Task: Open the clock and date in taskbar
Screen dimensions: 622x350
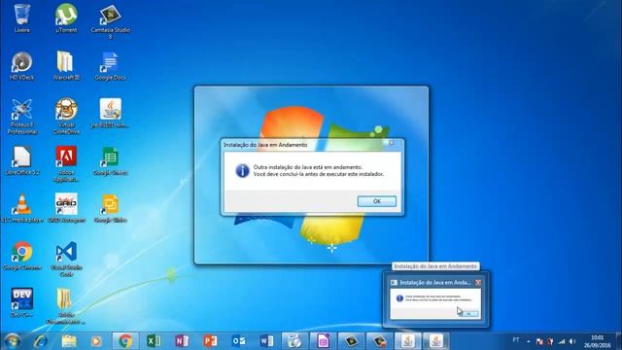Action: 597,341
